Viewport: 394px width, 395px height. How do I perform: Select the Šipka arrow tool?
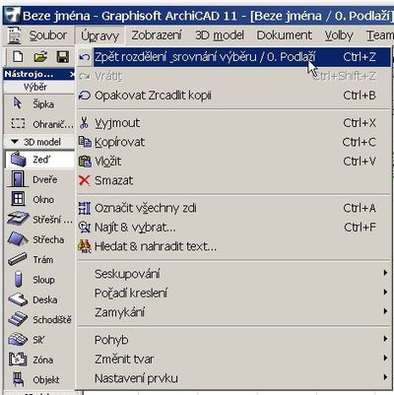(39, 104)
